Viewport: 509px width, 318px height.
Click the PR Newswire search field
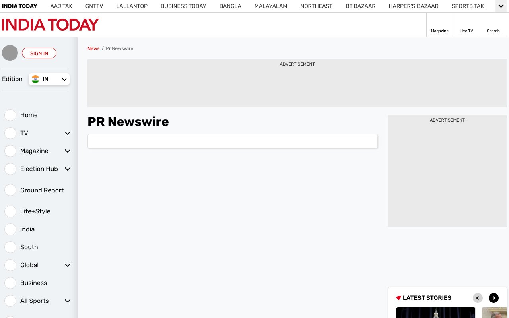coord(232,141)
